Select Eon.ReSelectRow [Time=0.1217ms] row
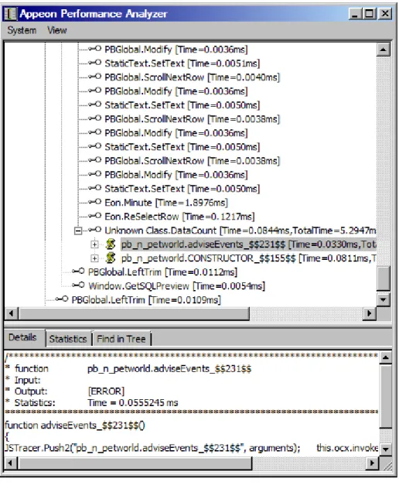This screenshot has height=492, width=399. tap(179, 217)
